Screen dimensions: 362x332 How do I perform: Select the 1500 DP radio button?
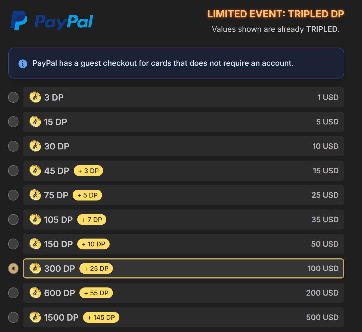coord(13,317)
